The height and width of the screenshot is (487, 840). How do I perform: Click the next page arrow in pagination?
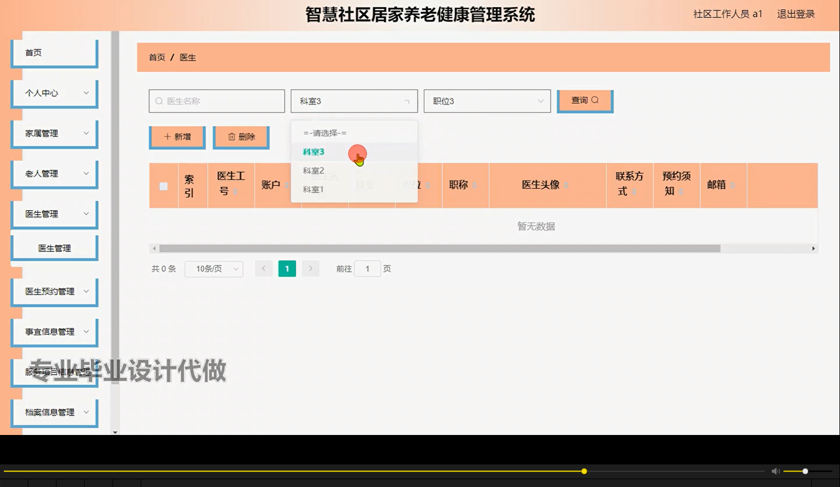pos(310,268)
